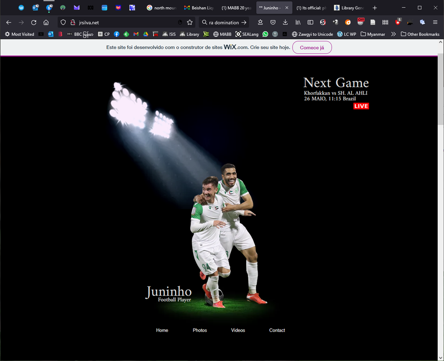Open uBlock shield extension with badge 5

point(398,22)
